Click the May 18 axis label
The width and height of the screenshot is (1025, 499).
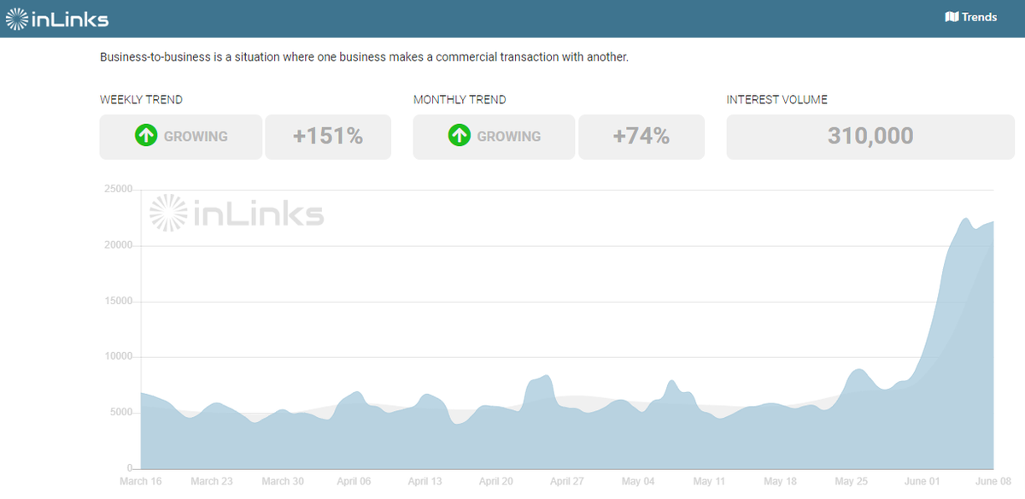(780, 482)
